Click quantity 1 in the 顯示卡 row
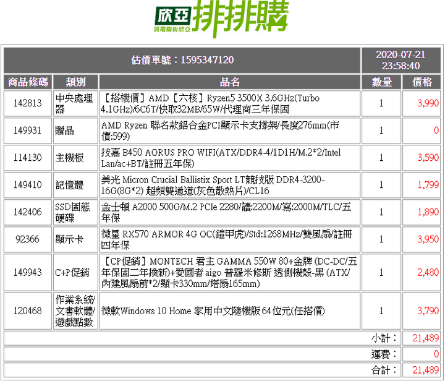The image size is (445, 381). pos(381,239)
